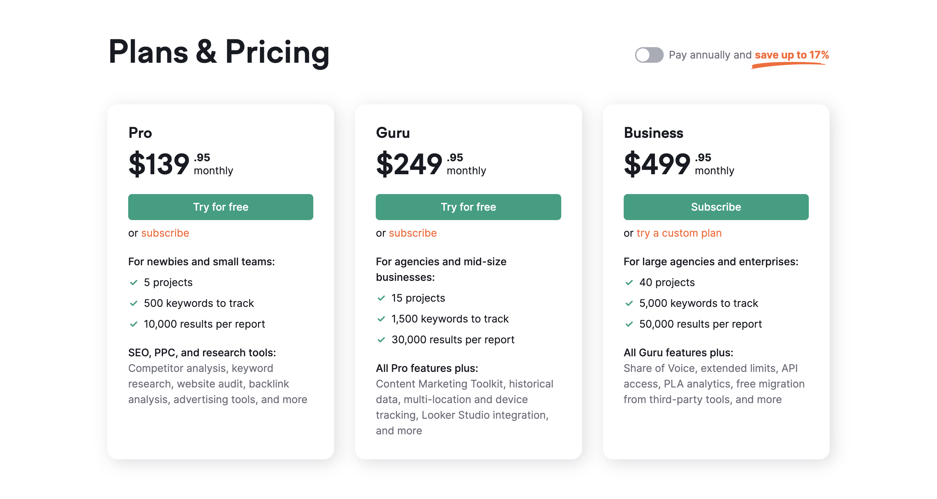Open the subscribe link under Pro
Viewport: 937px width, 499px height.
(165, 233)
